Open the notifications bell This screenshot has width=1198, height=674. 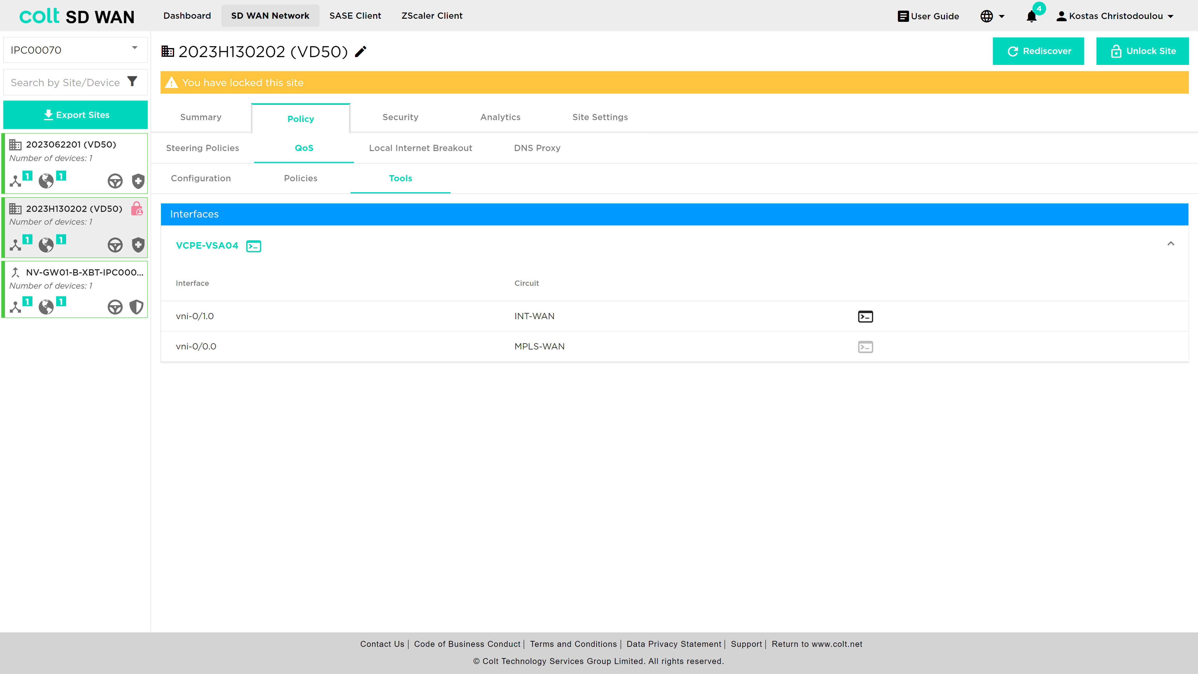1031,16
